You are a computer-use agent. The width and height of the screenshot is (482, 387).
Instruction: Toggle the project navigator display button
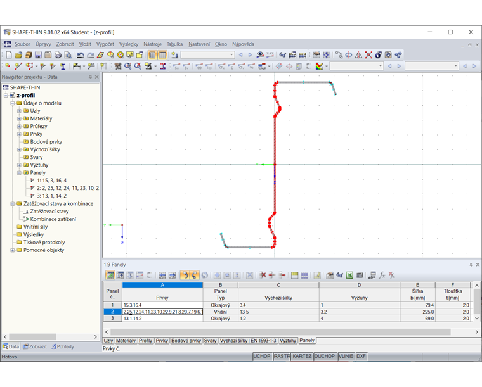point(152,55)
